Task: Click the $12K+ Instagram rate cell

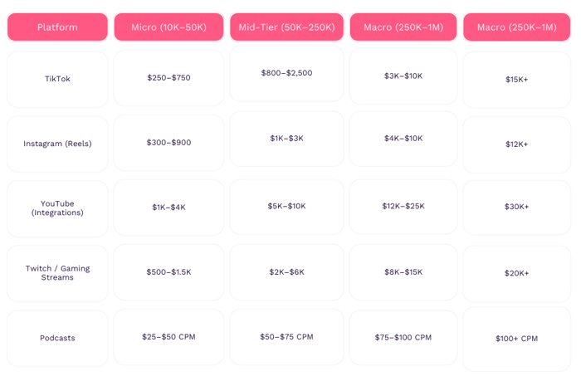Action: click(x=516, y=144)
